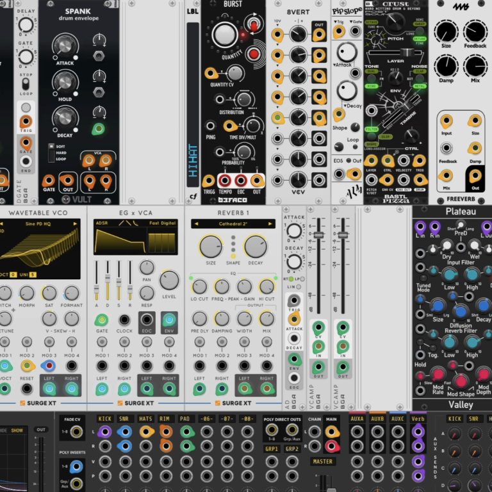Click the FADE CV 1-8 jack on mixer
Image resolution: width=492 pixels, height=492 pixels.
(x=76, y=432)
